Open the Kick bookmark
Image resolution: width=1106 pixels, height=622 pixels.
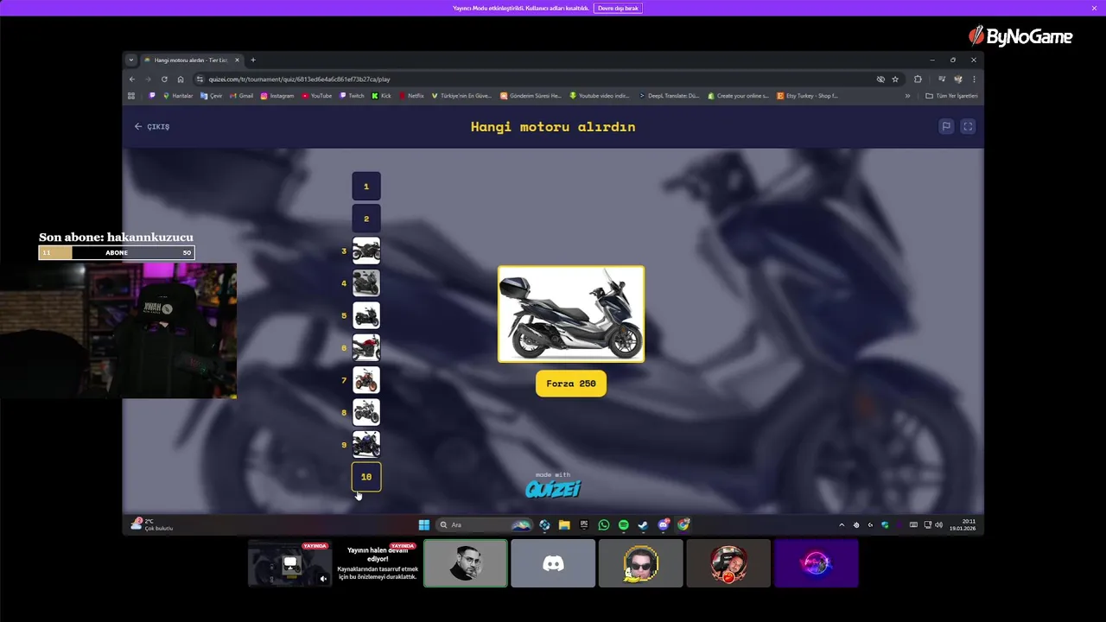click(382, 96)
